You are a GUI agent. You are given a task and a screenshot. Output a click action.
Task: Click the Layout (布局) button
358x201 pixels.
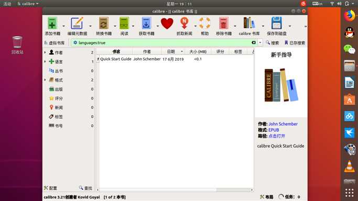click(267, 197)
